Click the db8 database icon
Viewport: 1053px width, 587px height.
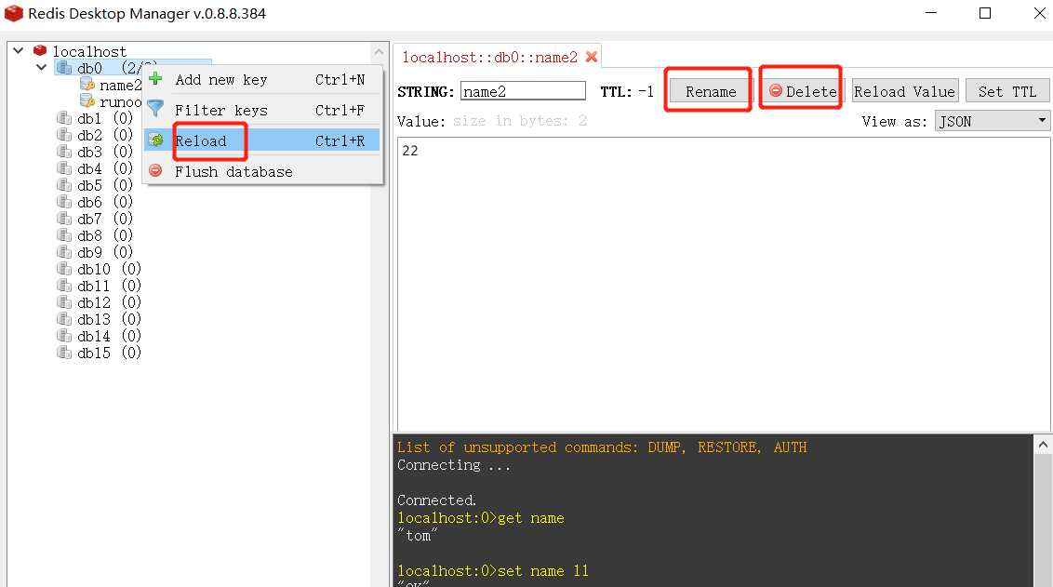coord(64,235)
